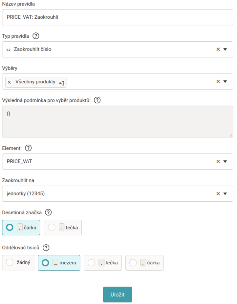237x304 pixels.
Task: Click the Název pravidla text field
Action: [118, 17]
